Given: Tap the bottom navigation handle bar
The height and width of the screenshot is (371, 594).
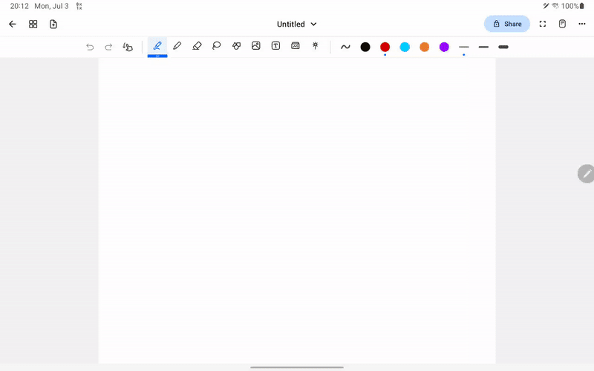Looking at the screenshot, I should pos(297,367).
